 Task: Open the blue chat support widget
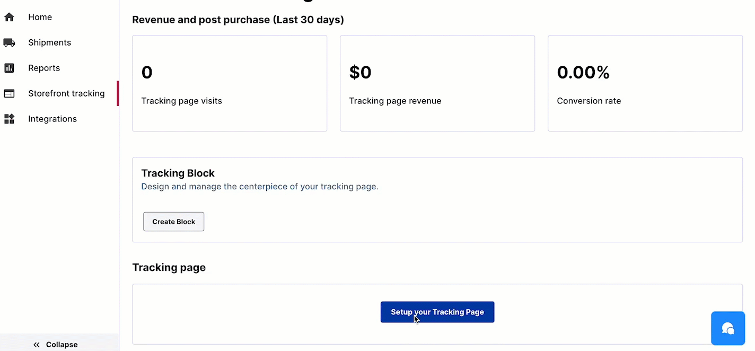click(728, 328)
